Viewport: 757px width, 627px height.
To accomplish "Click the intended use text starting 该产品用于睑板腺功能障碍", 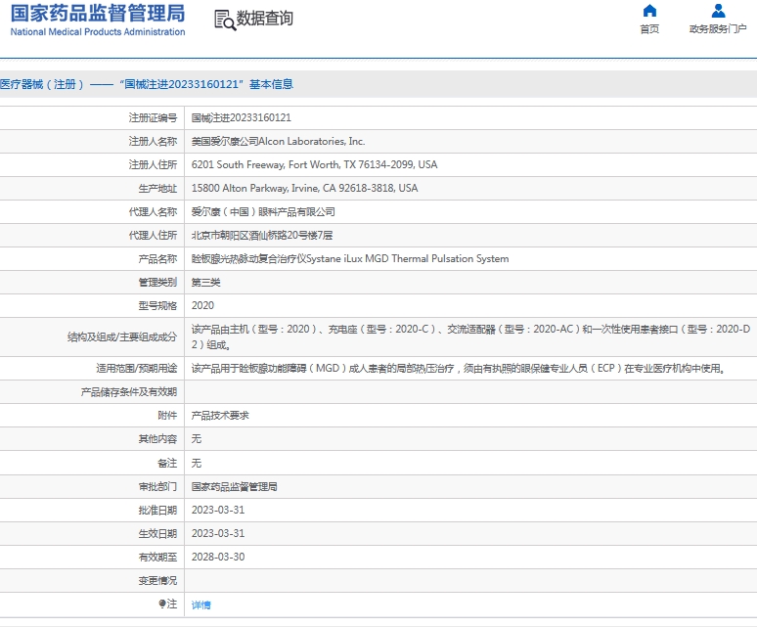I will click(x=458, y=369).
